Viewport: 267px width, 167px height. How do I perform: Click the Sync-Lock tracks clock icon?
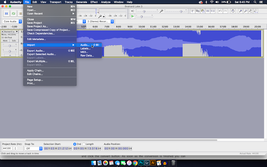tap(233, 11)
